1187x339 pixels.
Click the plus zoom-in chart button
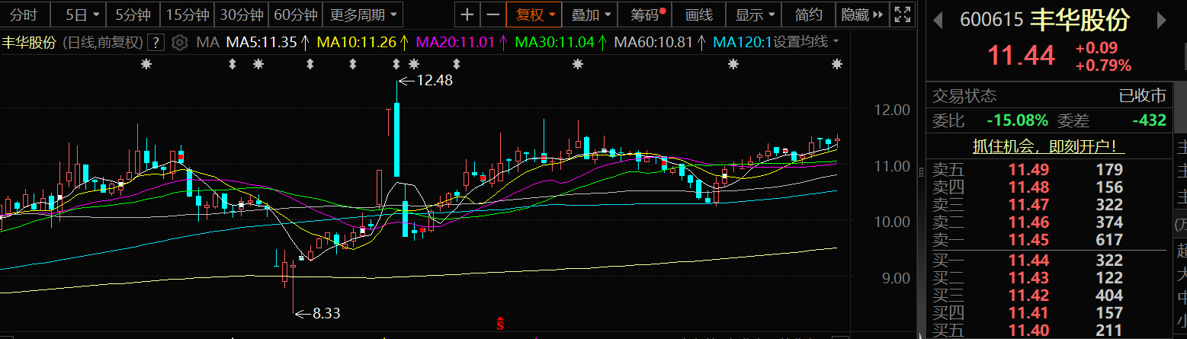tap(467, 14)
